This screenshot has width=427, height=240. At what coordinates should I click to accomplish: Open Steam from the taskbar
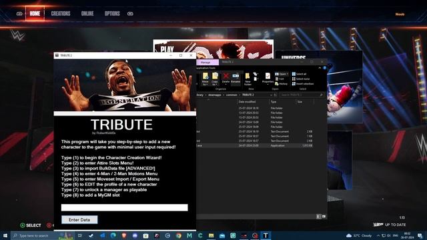tap(91, 235)
